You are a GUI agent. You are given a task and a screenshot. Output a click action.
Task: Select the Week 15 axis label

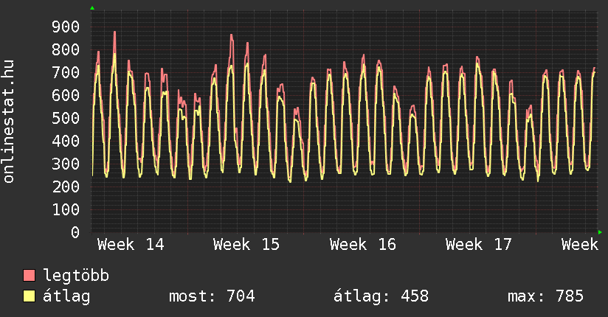pyautogui.click(x=246, y=244)
